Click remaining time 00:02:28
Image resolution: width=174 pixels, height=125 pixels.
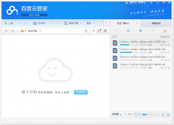tap(165, 53)
